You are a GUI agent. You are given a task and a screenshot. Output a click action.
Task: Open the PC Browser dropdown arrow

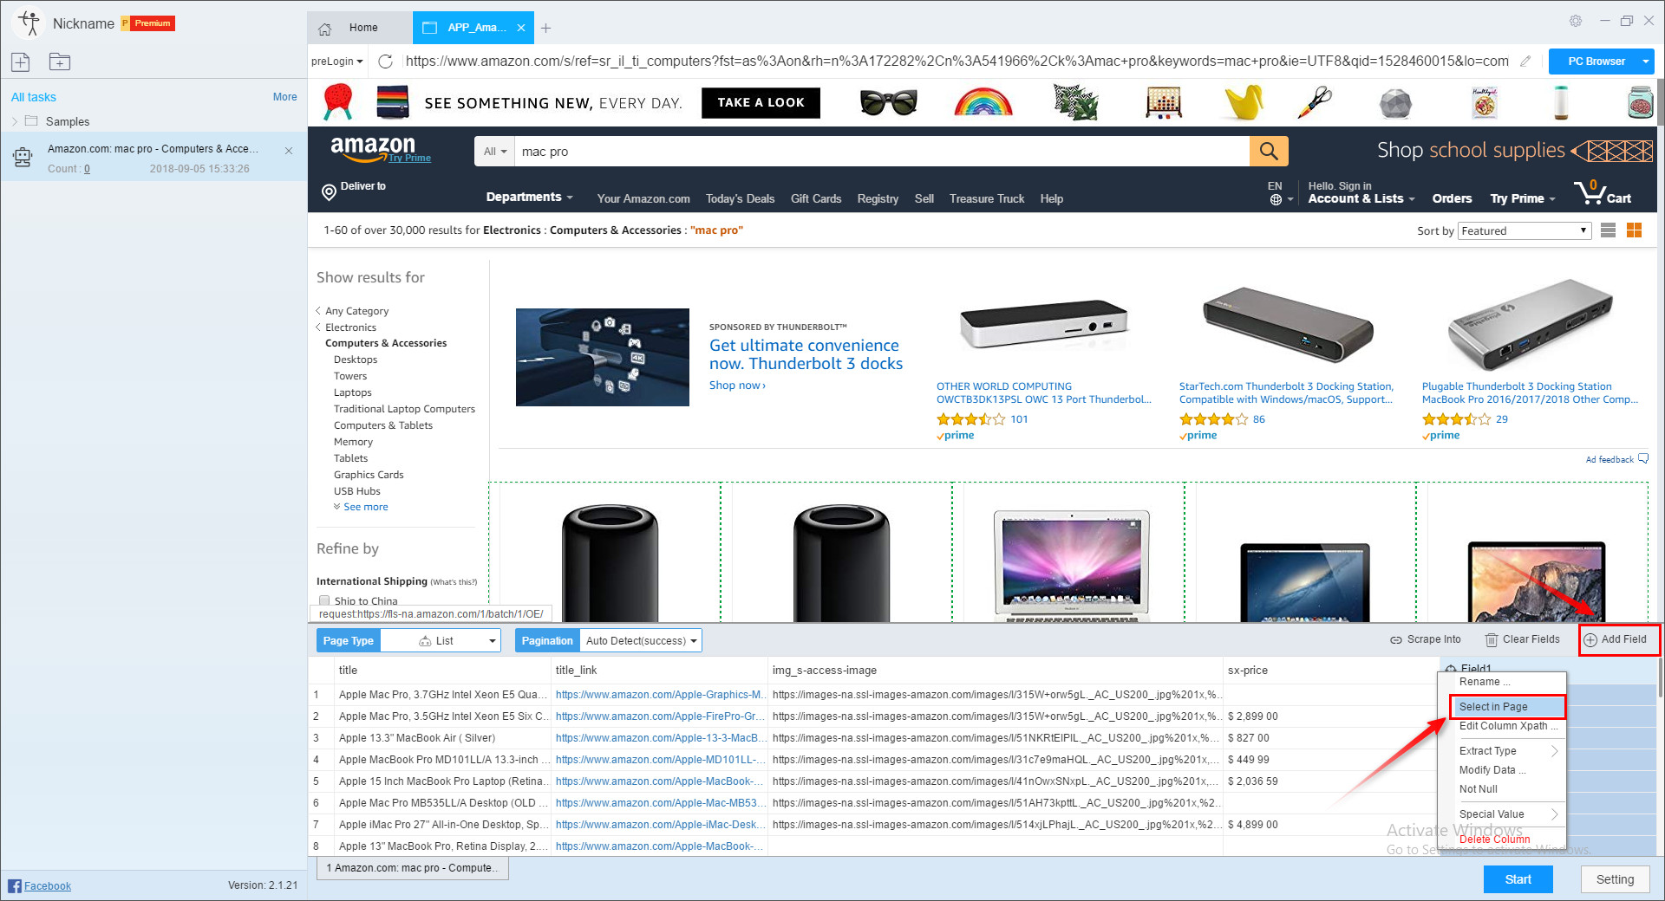click(1645, 62)
